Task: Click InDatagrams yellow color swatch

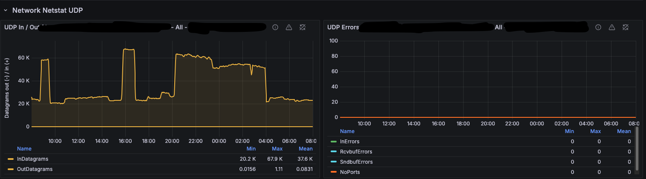Action: tap(11, 159)
